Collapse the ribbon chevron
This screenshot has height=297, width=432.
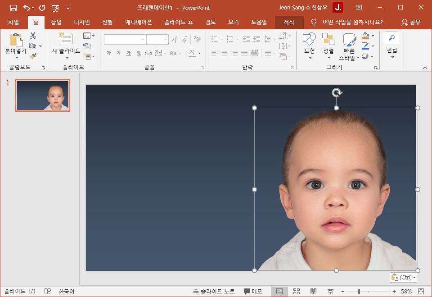(x=425, y=67)
